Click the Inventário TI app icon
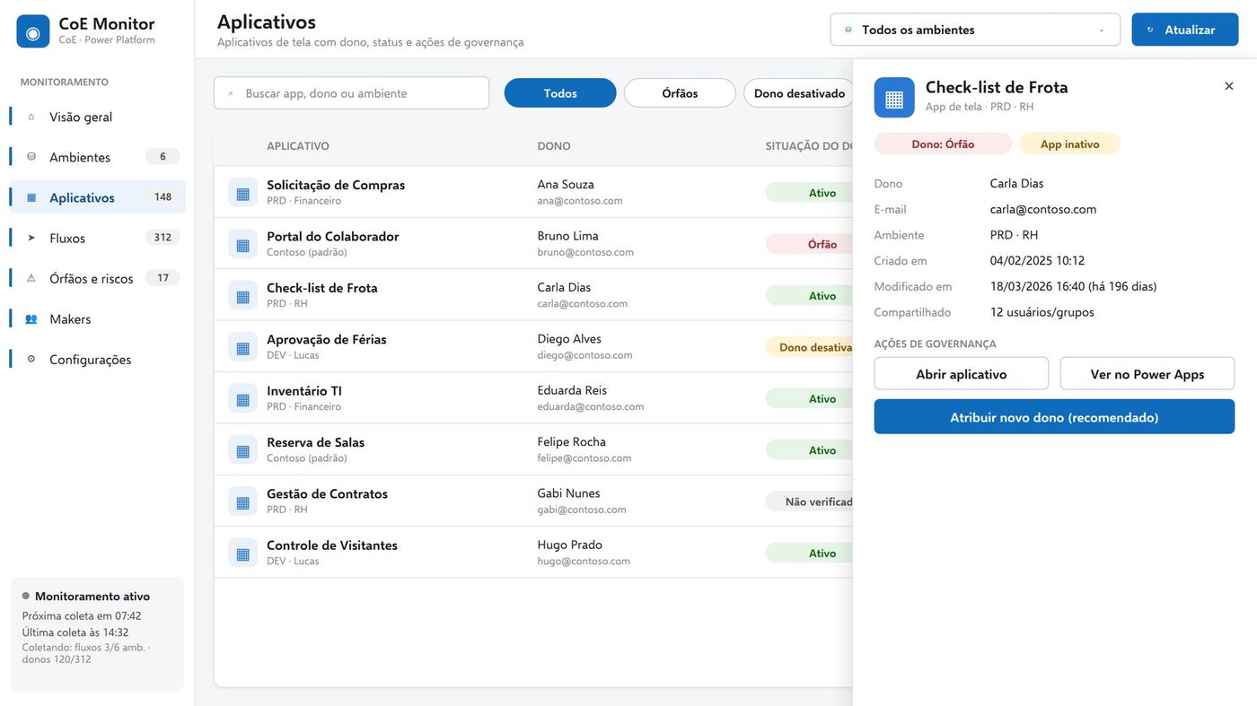The height and width of the screenshot is (706, 1257). click(x=242, y=398)
